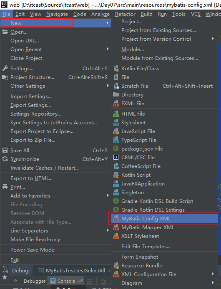Screen dimensions: 221x289
Task: Click the Kotlin Script icon
Action: 116,175
